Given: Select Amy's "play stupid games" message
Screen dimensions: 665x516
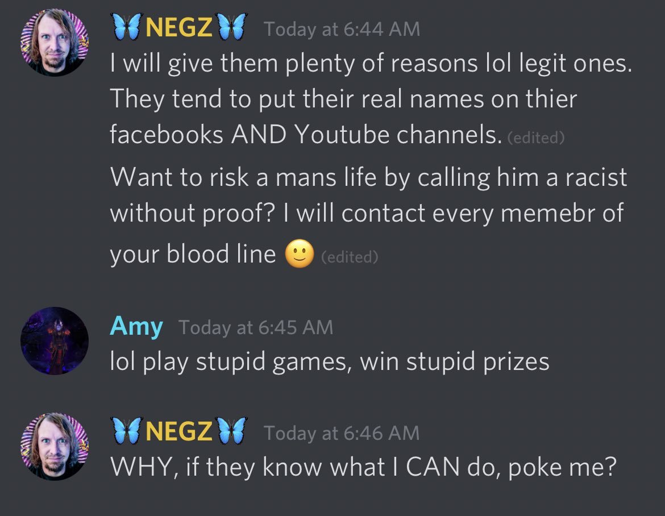Looking at the screenshot, I should (x=330, y=362).
